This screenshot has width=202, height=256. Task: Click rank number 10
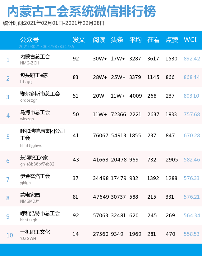(x=10, y=235)
